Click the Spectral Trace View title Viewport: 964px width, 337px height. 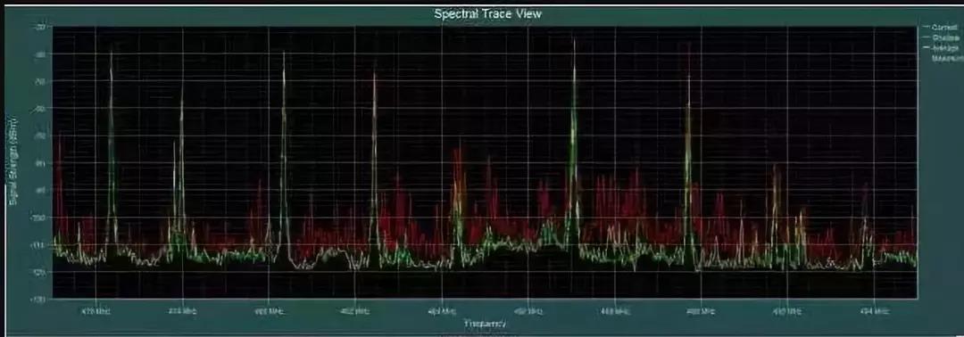[x=488, y=13]
